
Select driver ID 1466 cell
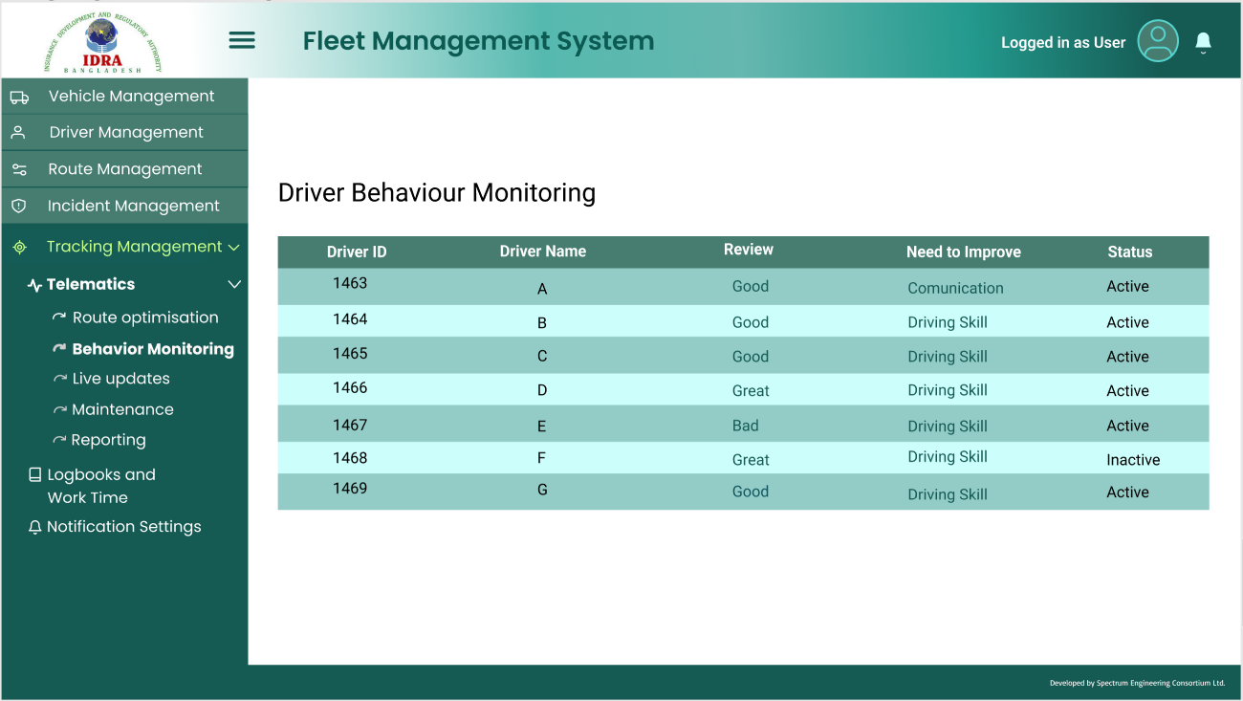click(x=350, y=388)
